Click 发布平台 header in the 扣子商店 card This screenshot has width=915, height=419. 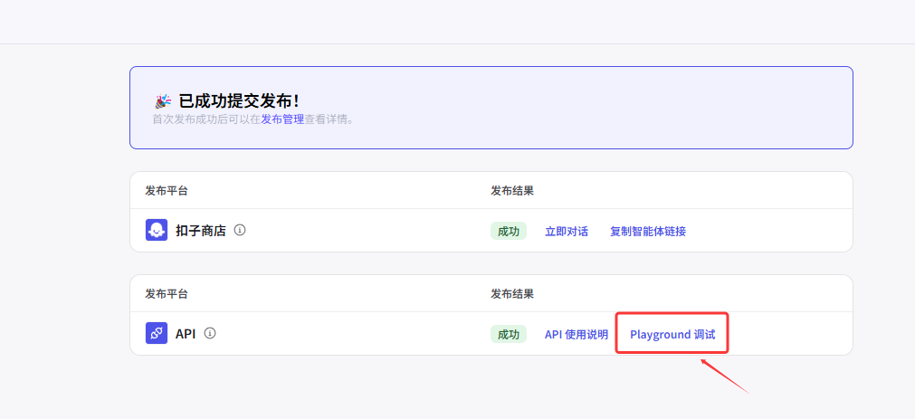(167, 191)
